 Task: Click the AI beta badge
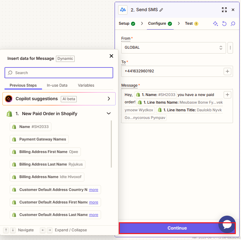[69, 99]
